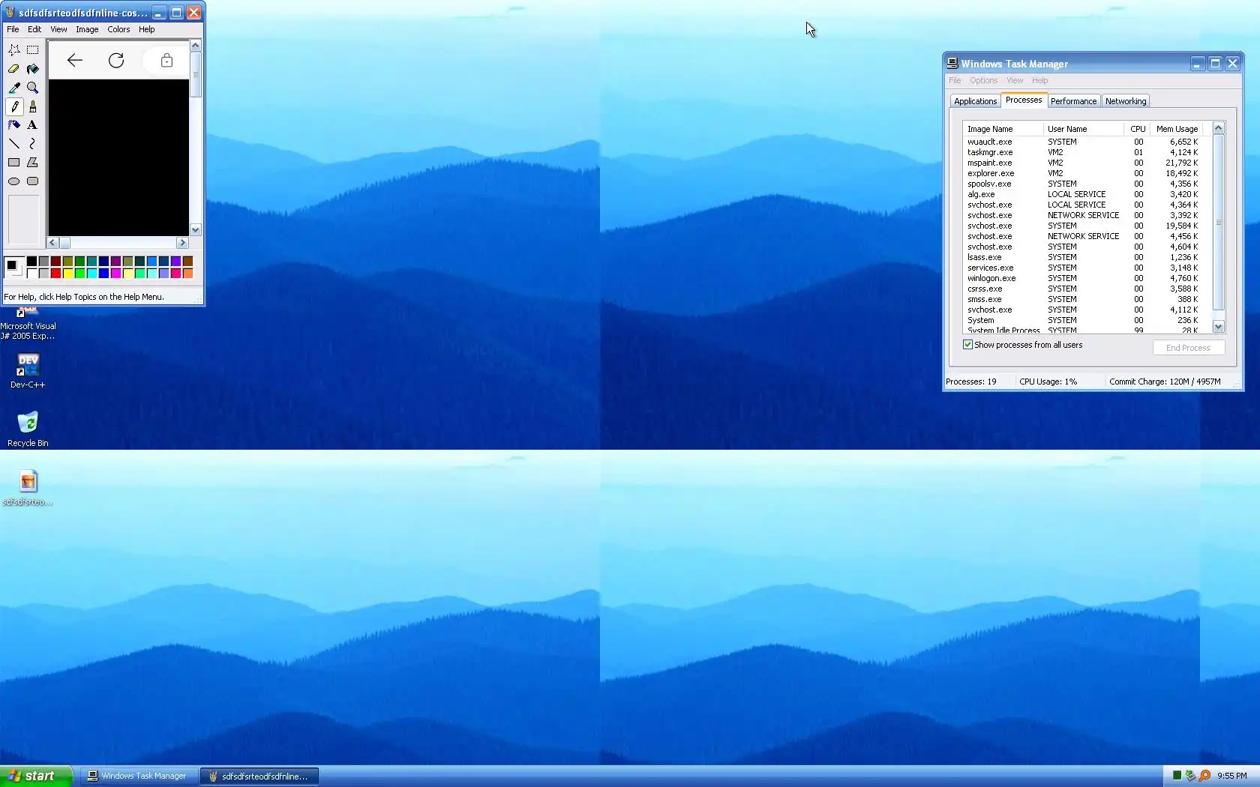Pick the Rectangle shape tool

coord(14,163)
